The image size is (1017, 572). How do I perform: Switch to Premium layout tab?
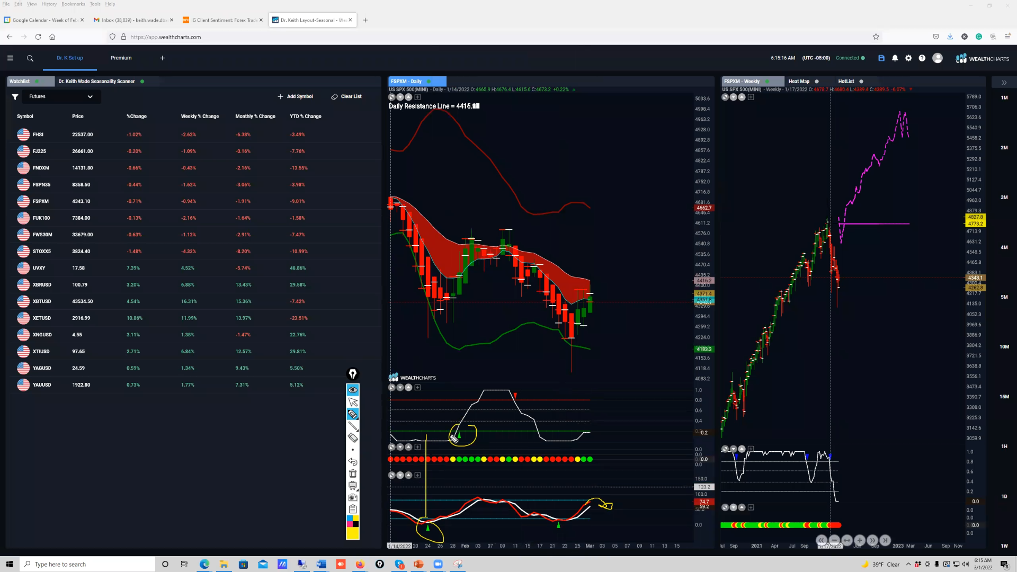121,58
